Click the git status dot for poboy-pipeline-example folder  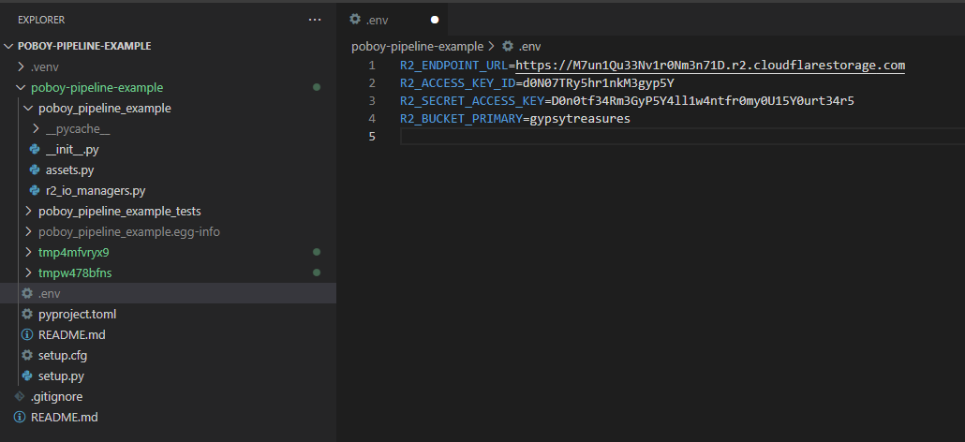pos(317,87)
